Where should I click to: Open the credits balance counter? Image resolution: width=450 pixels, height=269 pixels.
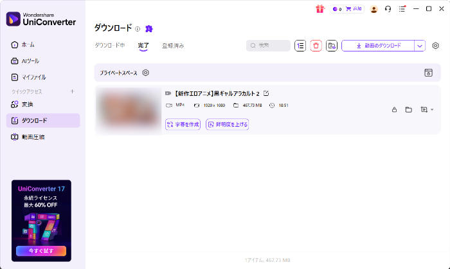(337, 9)
